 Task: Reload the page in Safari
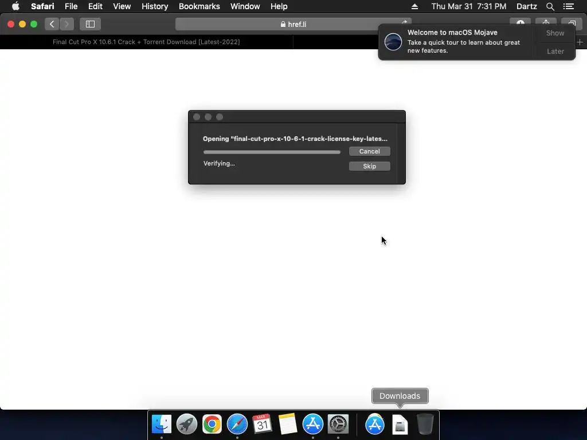click(404, 23)
